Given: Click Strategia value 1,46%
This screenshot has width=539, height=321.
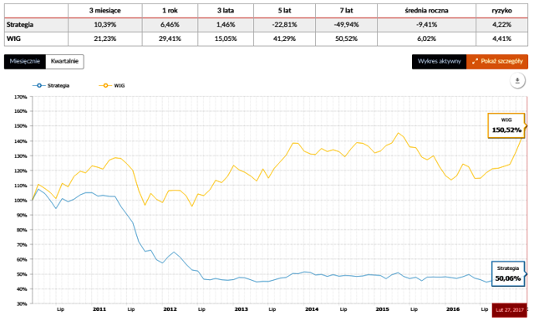Looking at the screenshot, I should click(226, 25).
